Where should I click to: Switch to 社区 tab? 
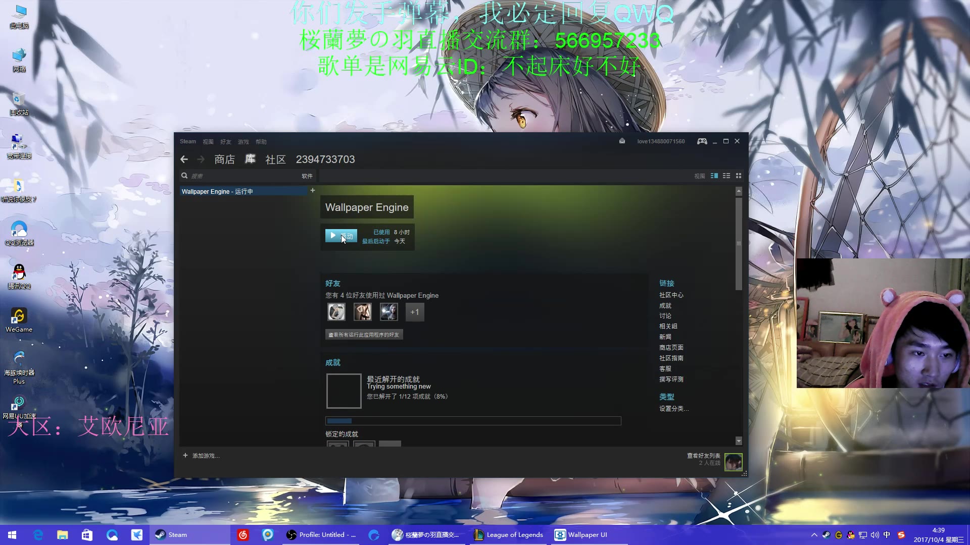pyautogui.click(x=275, y=159)
